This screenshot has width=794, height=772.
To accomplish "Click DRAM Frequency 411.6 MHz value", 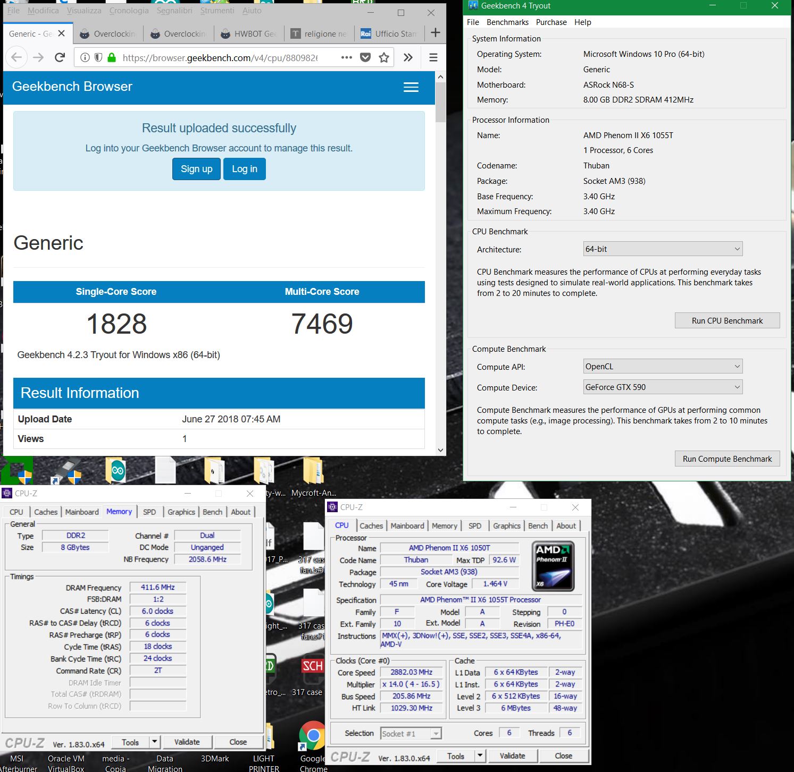I will (x=158, y=587).
